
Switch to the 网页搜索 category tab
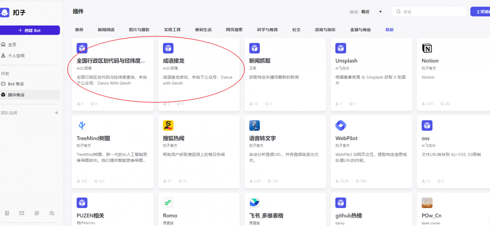coord(234,30)
